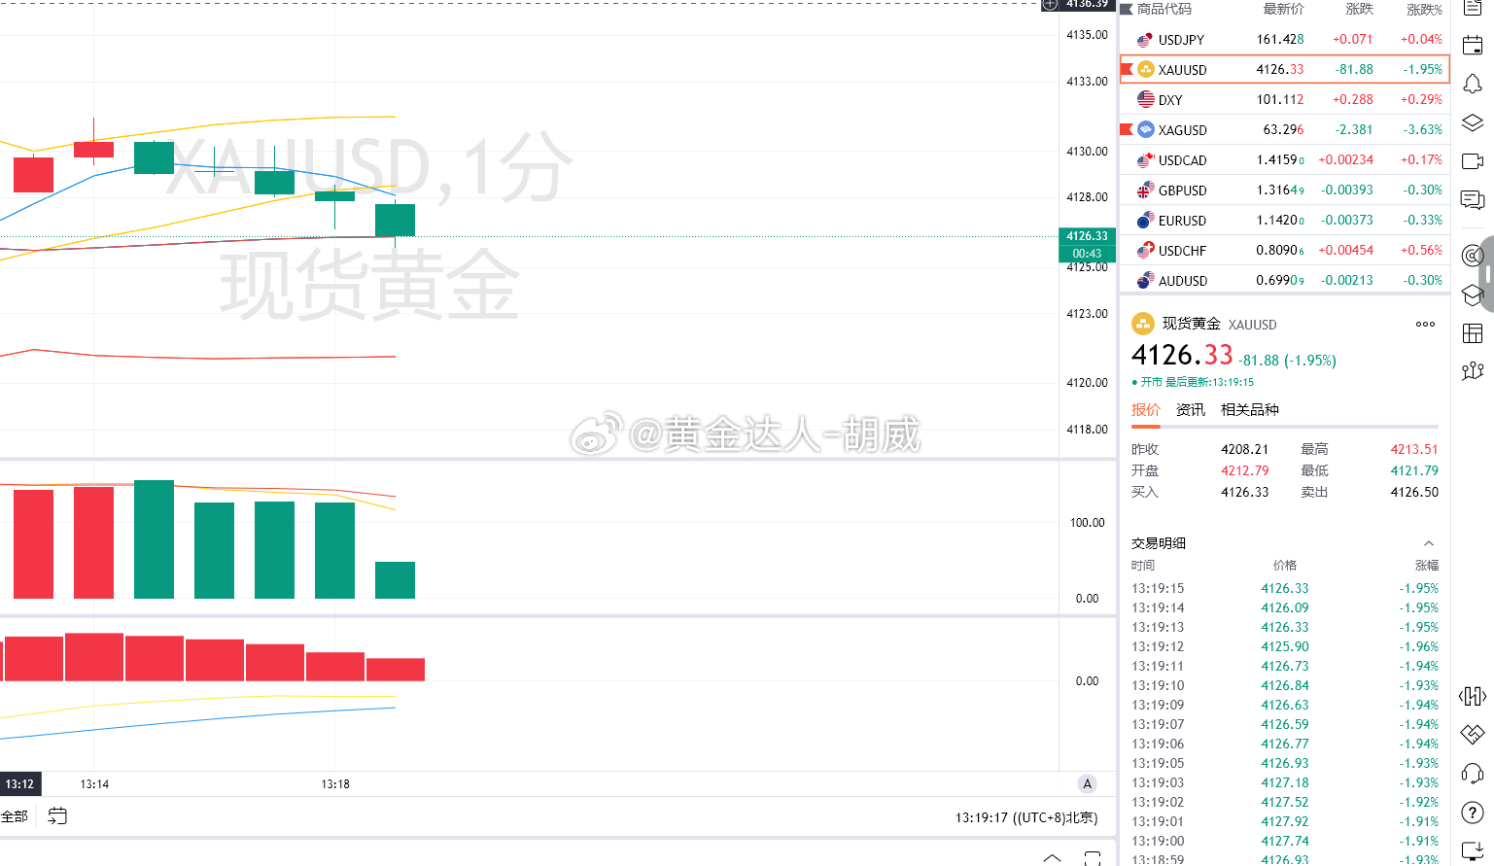Click the 13:19:12 trade at 4125.90
1494x866 pixels.
[1284, 646]
